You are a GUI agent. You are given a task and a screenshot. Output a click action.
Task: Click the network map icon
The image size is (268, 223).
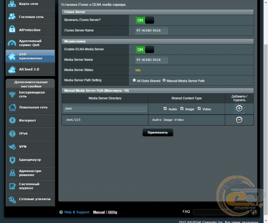click(x=12, y=4)
